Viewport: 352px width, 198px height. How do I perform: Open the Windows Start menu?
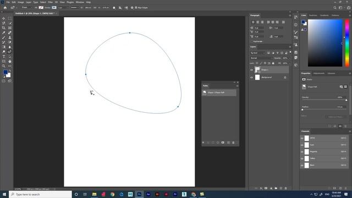[4, 194]
